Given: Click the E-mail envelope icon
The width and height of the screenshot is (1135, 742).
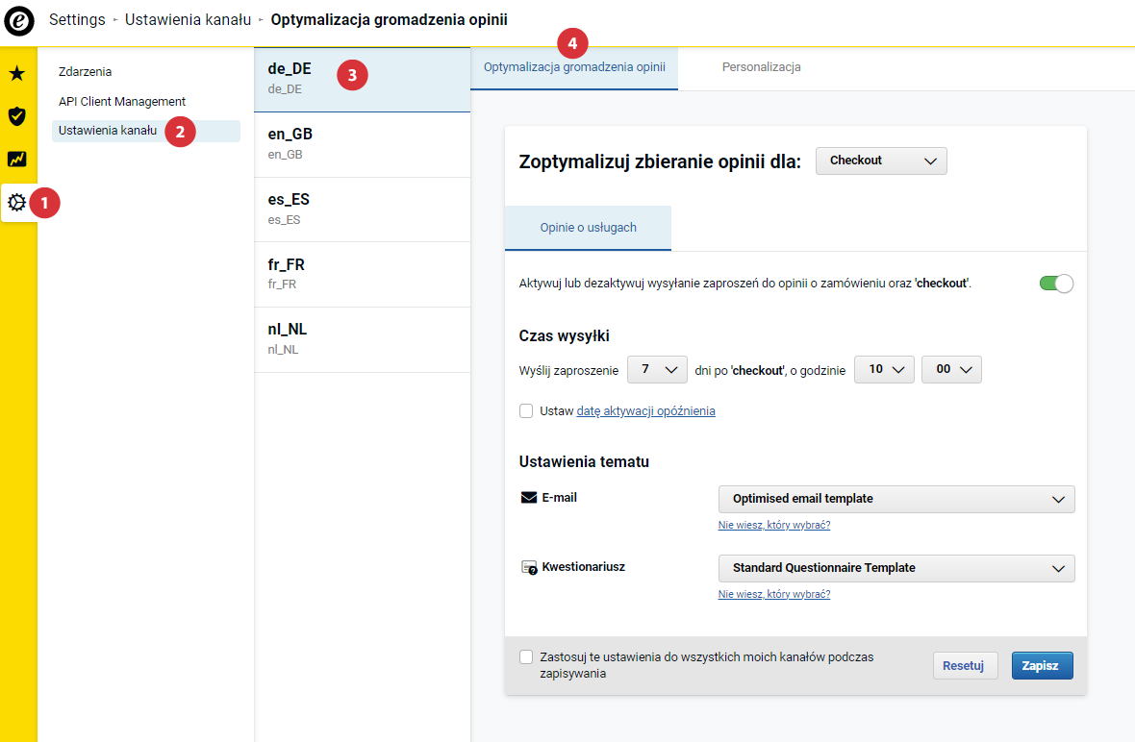Looking at the screenshot, I should coord(529,498).
